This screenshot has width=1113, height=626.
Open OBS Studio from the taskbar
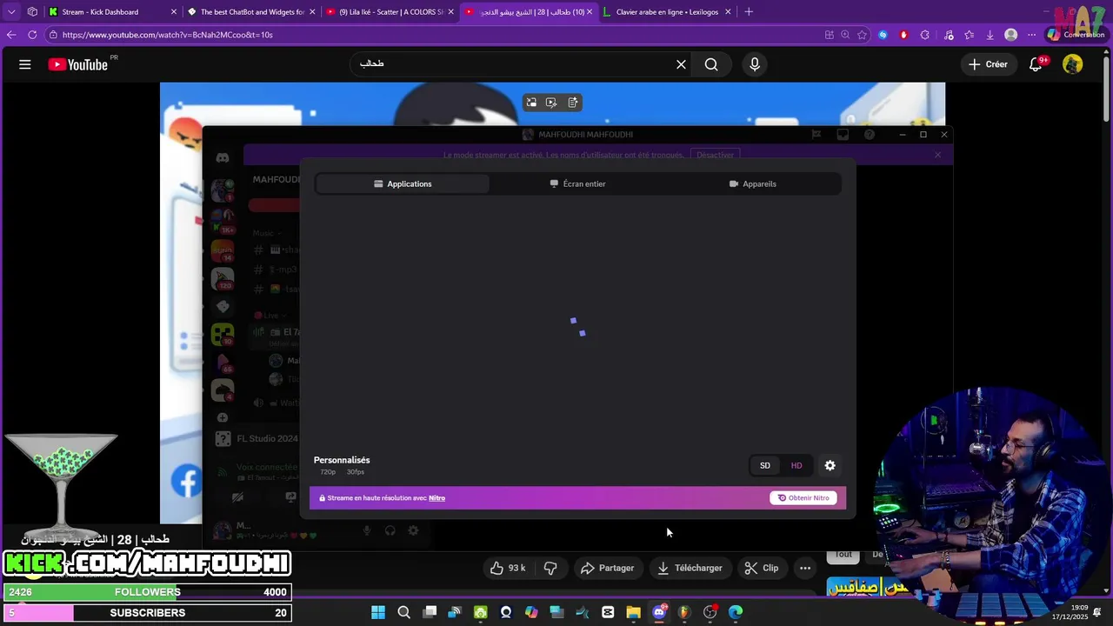[x=710, y=612]
